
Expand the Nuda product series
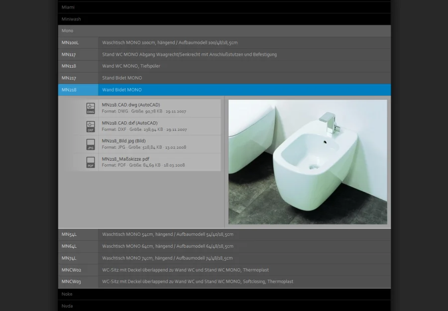(x=224, y=306)
